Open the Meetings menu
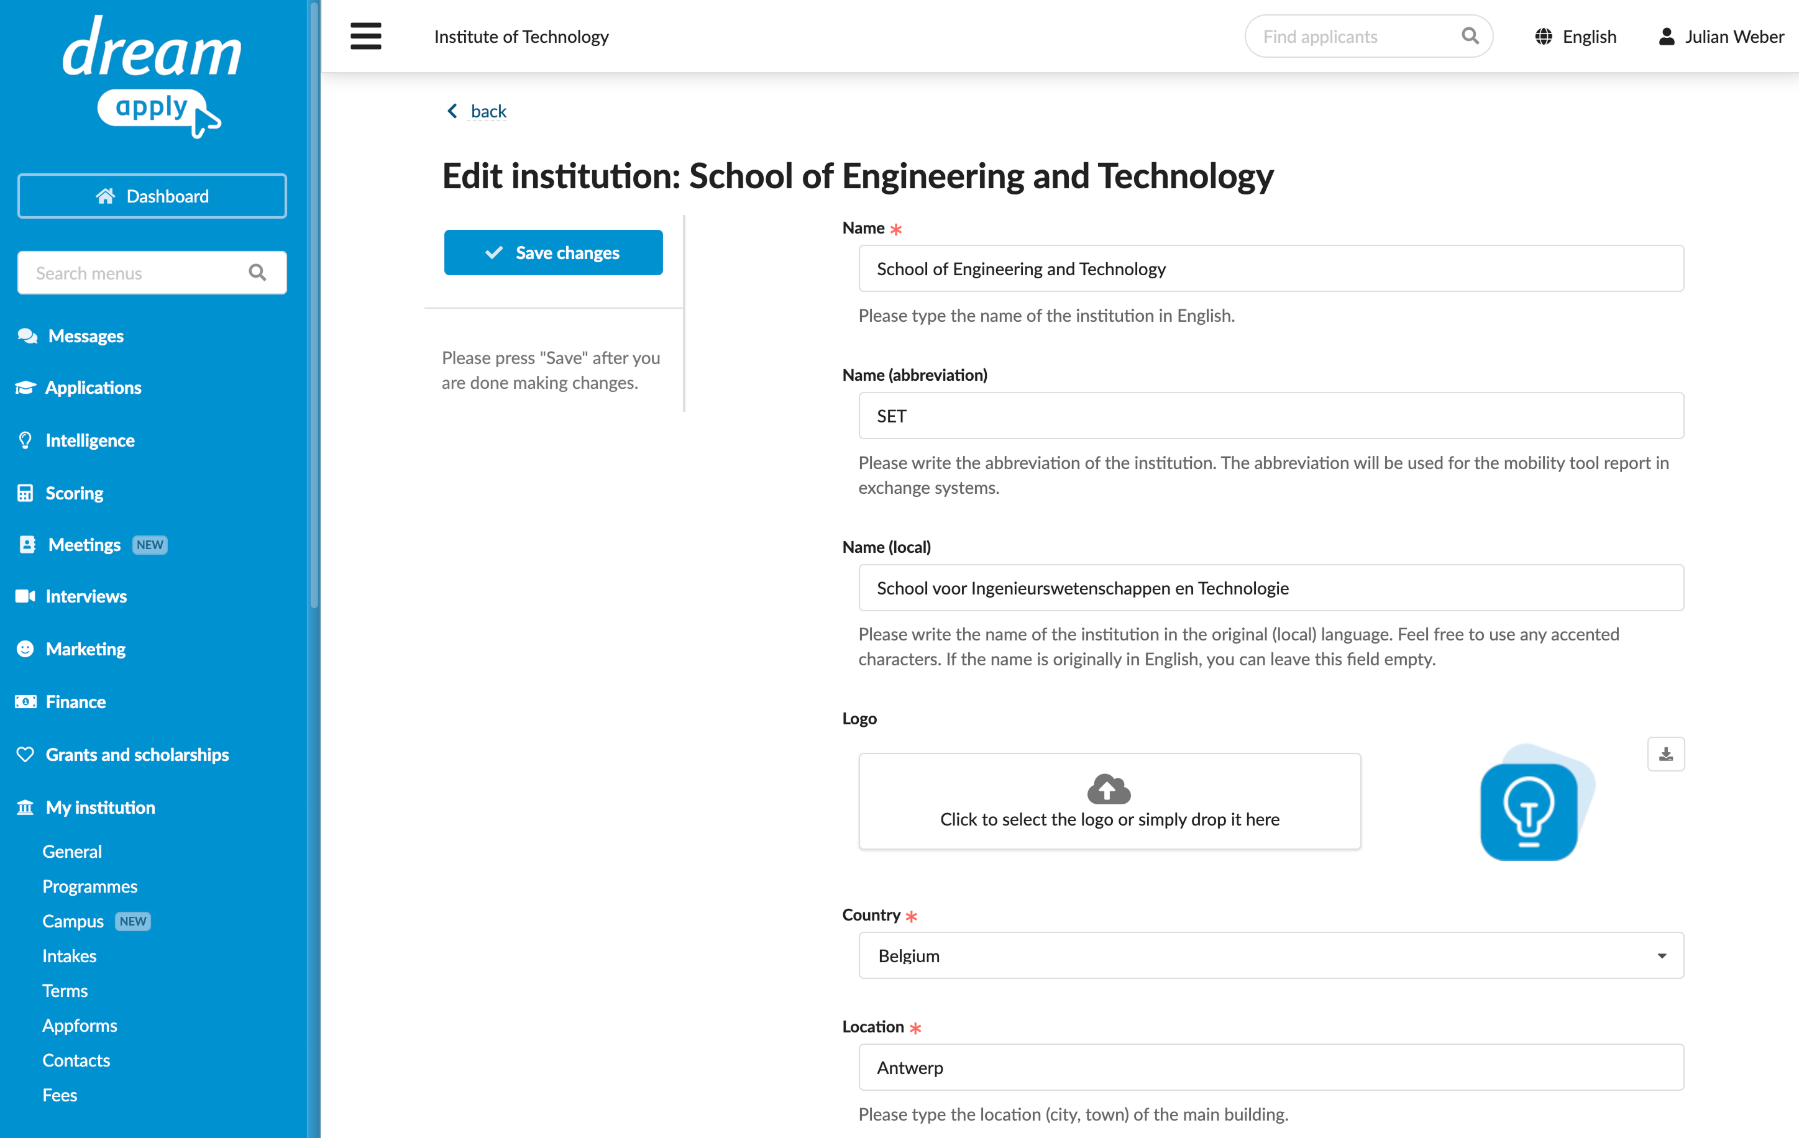The image size is (1799, 1138). [x=85, y=544]
